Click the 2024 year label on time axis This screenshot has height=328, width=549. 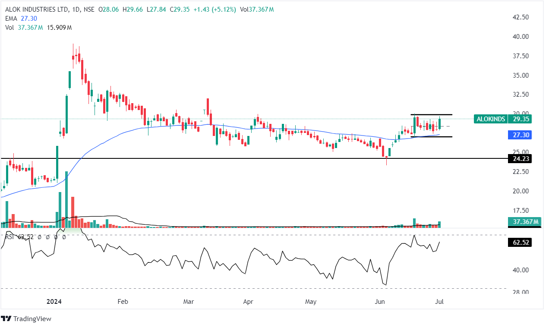pos(54,301)
